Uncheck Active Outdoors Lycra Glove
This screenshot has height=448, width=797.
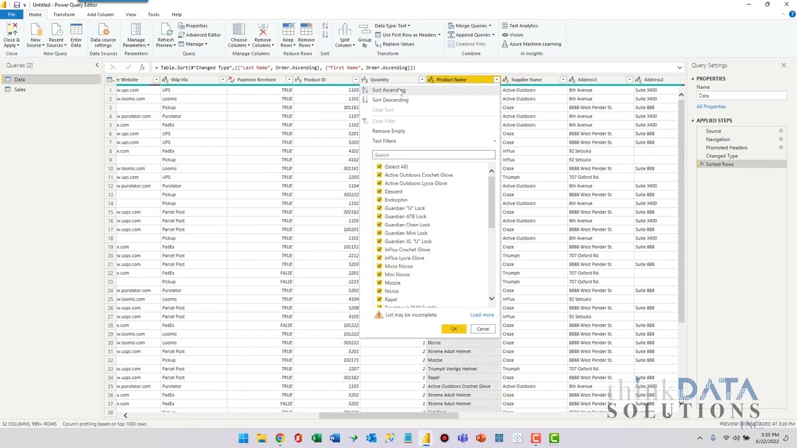click(379, 183)
